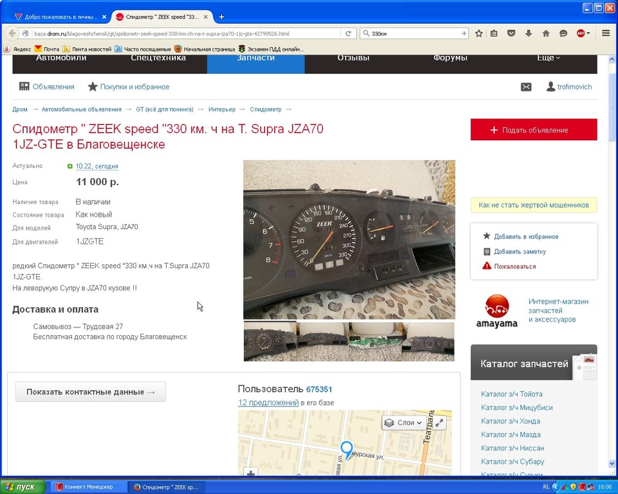Open the Adblock Plus icon menu
Viewport: 618px width, 494px height.
[x=583, y=33]
